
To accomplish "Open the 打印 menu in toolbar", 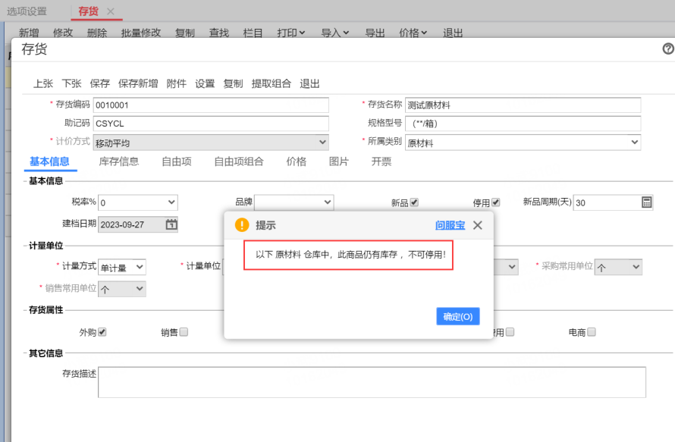I will click(x=291, y=33).
